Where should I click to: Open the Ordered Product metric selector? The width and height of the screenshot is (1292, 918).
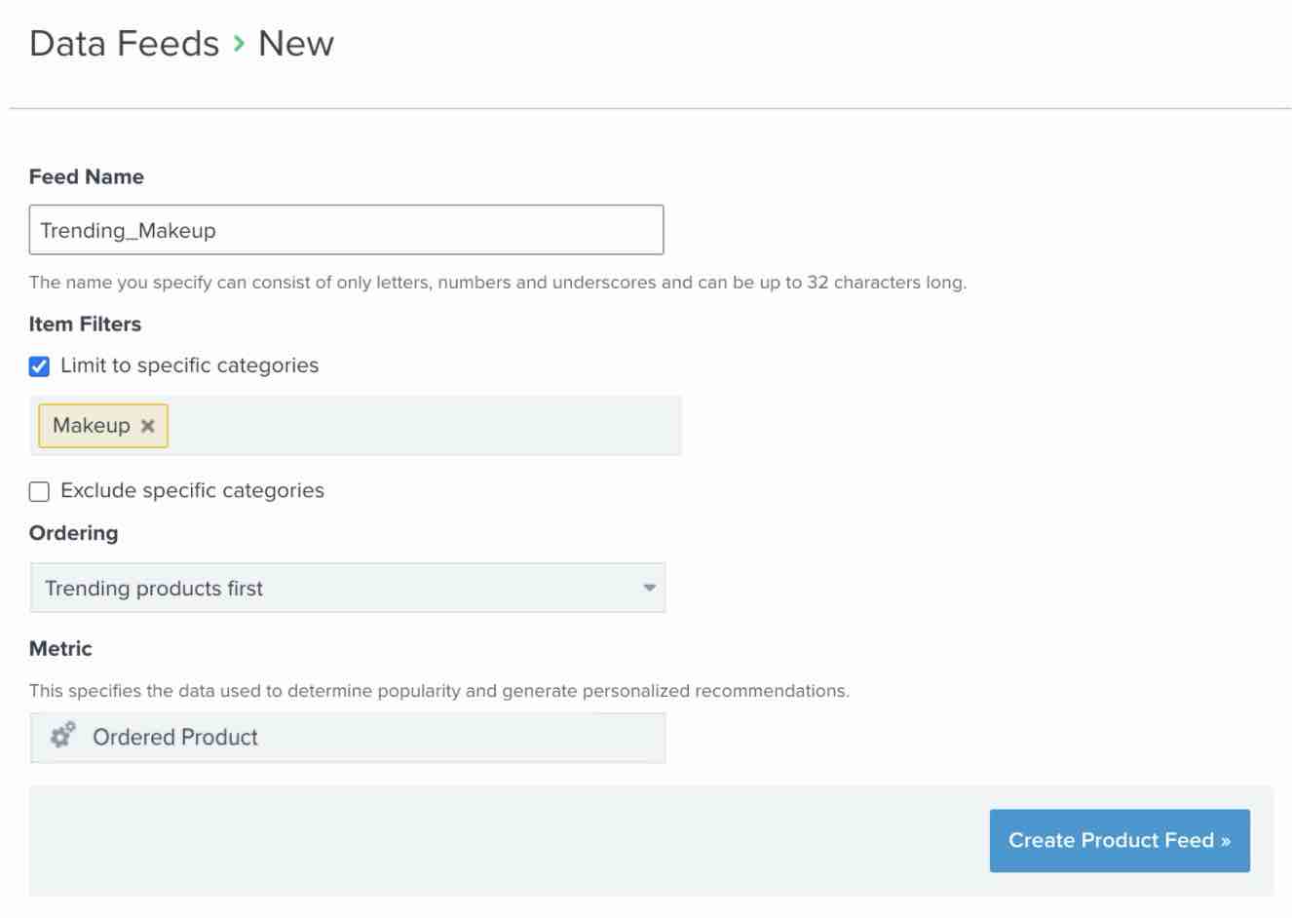348,737
